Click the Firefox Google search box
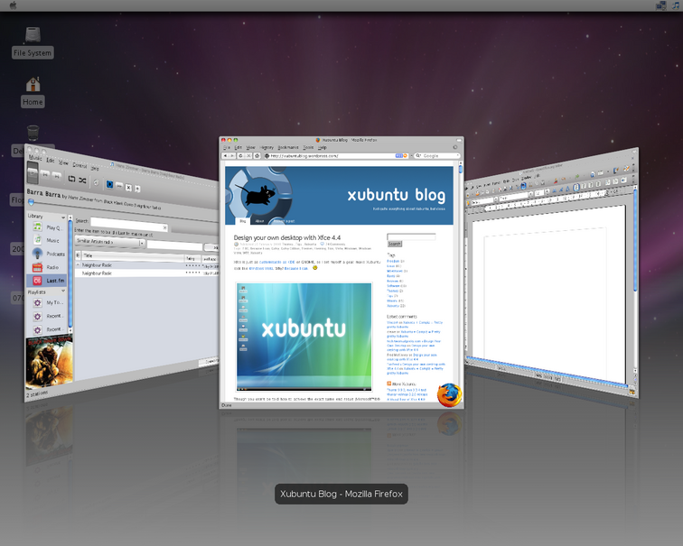This screenshot has width=683, height=546. (x=436, y=156)
